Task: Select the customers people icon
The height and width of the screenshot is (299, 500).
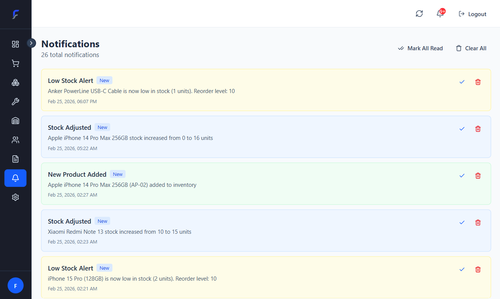Action: tap(15, 140)
